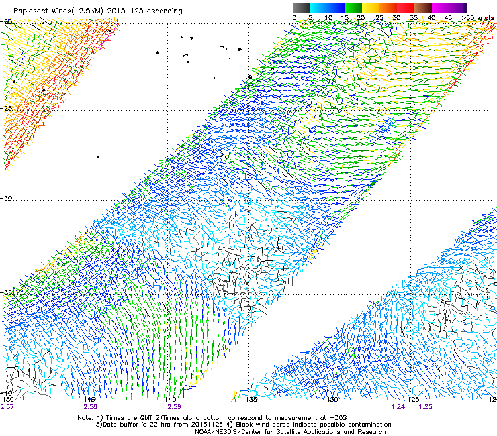This screenshot has height=436, width=497.
Task: Click the longitude label '-135'
Action: (248, 399)
